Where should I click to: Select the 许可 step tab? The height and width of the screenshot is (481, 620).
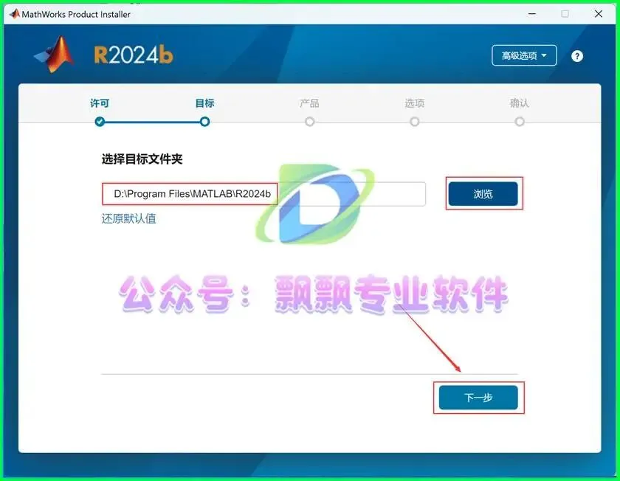pyautogui.click(x=100, y=103)
